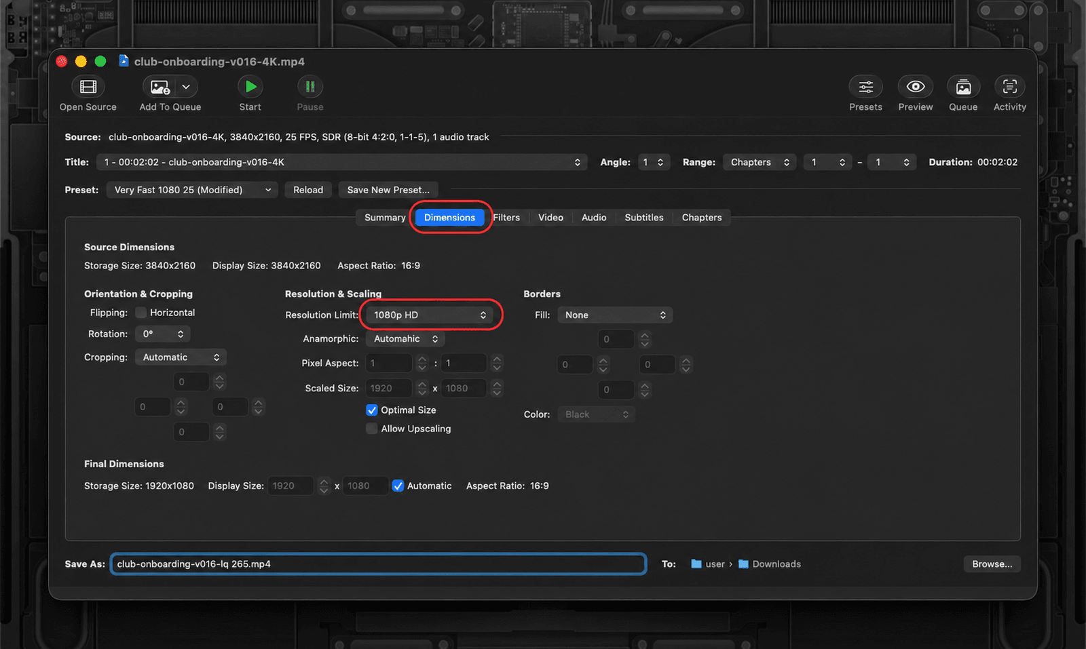The image size is (1086, 649).
Task: Click the Save As filename field
Action: click(x=378, y=564)
